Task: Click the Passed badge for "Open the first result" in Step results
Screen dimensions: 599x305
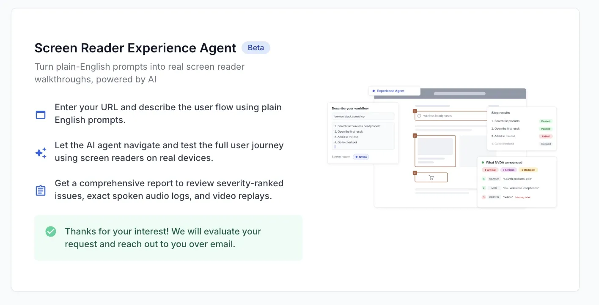Action: point(546,129)
